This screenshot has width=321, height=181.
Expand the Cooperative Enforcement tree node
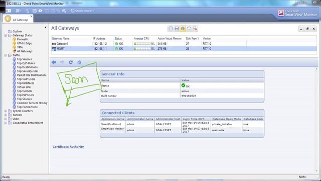6,123
